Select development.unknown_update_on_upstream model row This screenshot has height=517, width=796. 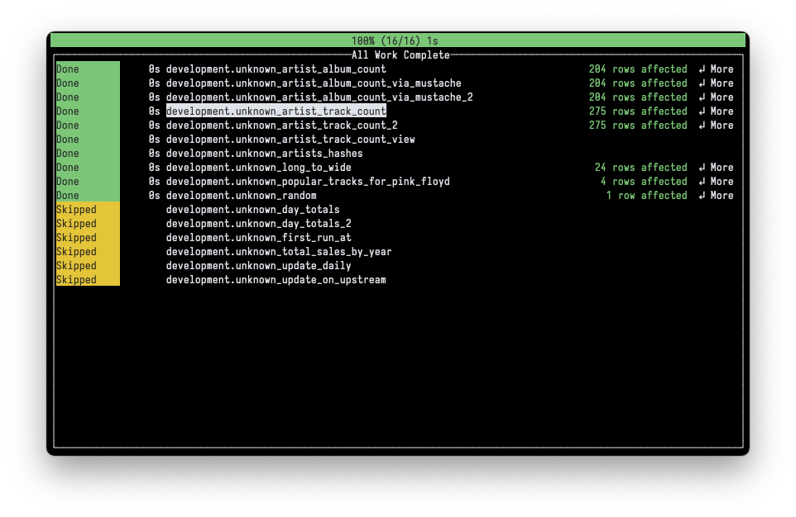(276, 279)
